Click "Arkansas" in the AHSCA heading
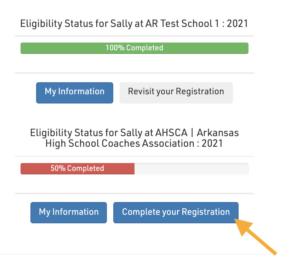Viewport: 286px width, 263px height. 218,133
